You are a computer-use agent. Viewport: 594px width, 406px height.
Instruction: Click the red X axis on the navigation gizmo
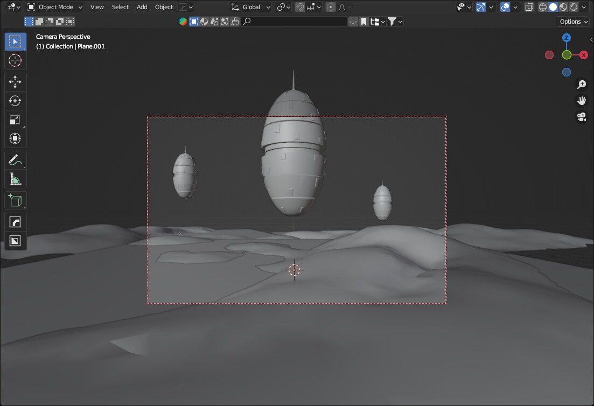[584, 55]
